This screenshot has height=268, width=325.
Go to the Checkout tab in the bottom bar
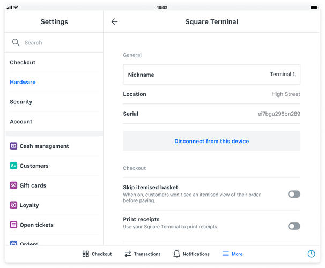tap(97, 254)
